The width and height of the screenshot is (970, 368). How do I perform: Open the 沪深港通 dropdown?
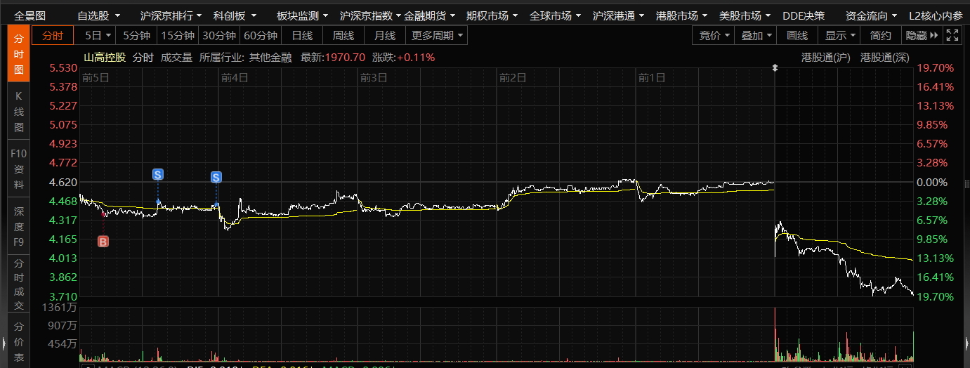click(619, 15)
